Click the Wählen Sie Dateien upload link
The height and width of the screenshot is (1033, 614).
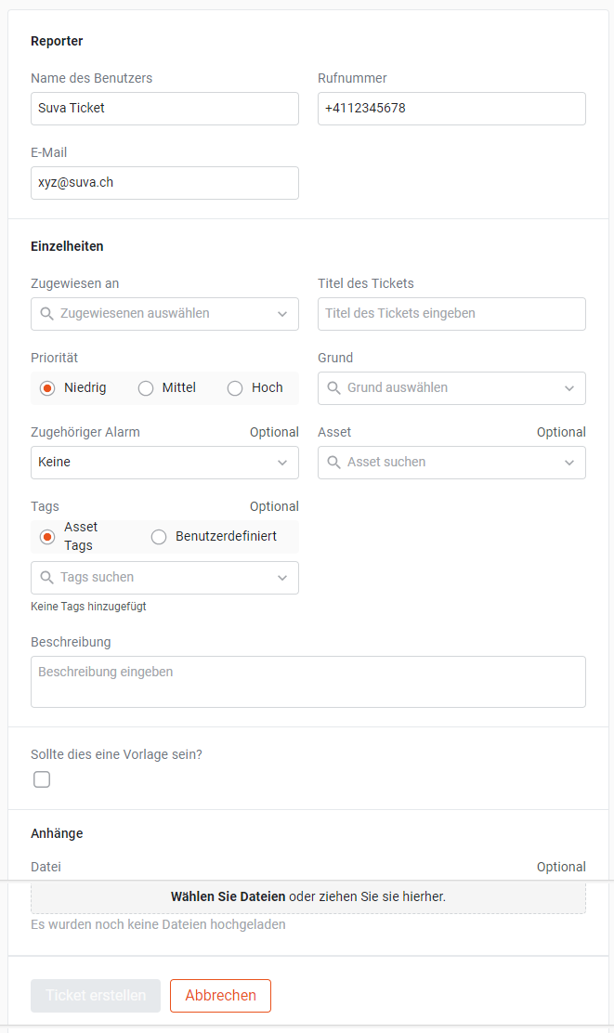click(x=228, y=897)
